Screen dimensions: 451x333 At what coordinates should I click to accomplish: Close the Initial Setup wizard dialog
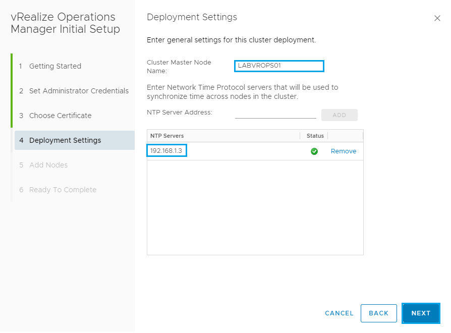[437, 18]
